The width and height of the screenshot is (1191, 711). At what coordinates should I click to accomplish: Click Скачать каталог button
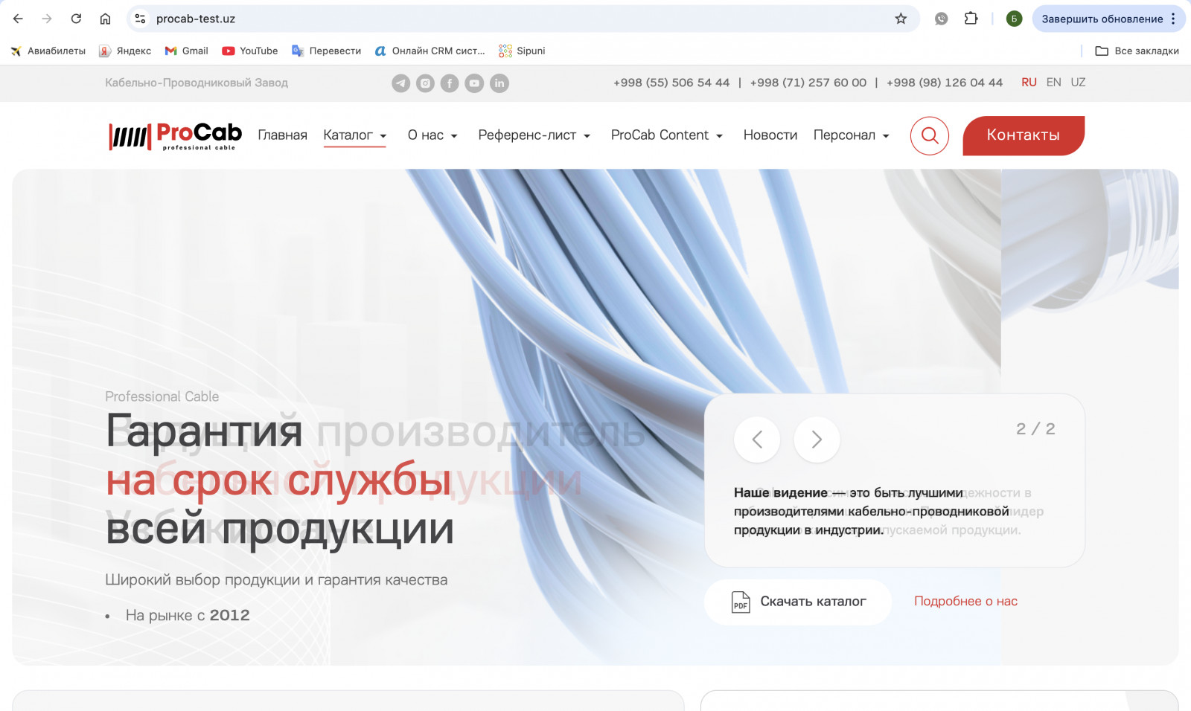798,602
